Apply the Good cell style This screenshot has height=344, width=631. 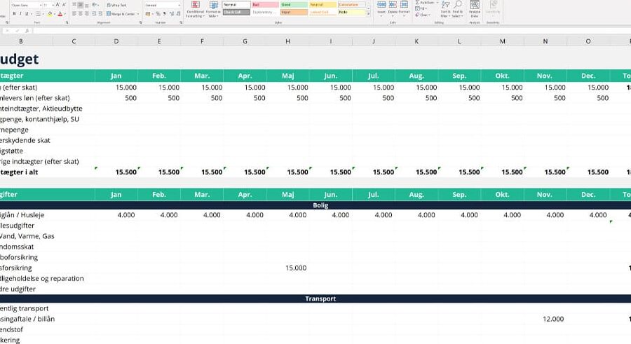[x=294, y=5]
